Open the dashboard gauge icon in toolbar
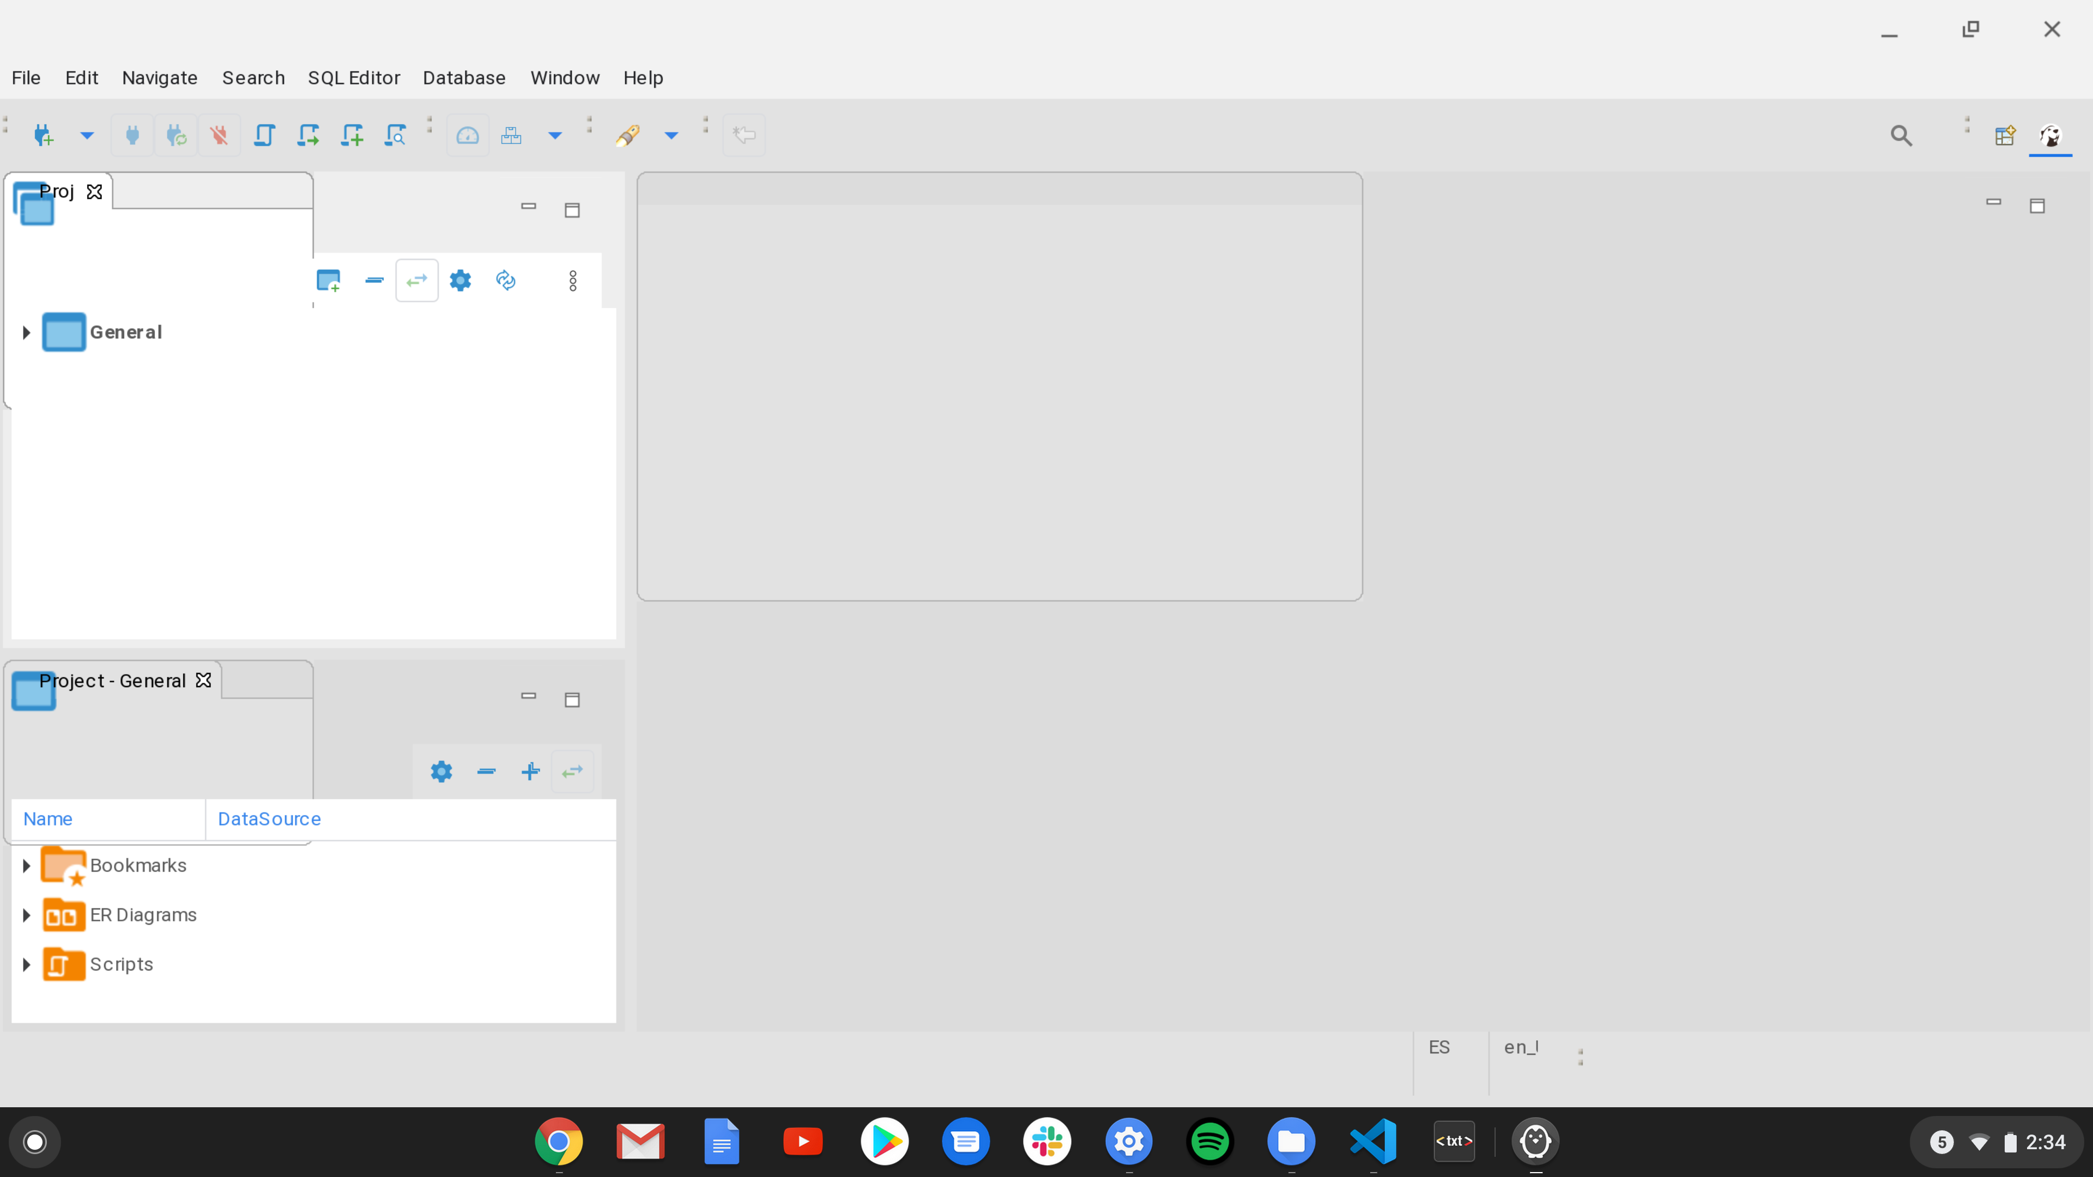 click(468, 135)
